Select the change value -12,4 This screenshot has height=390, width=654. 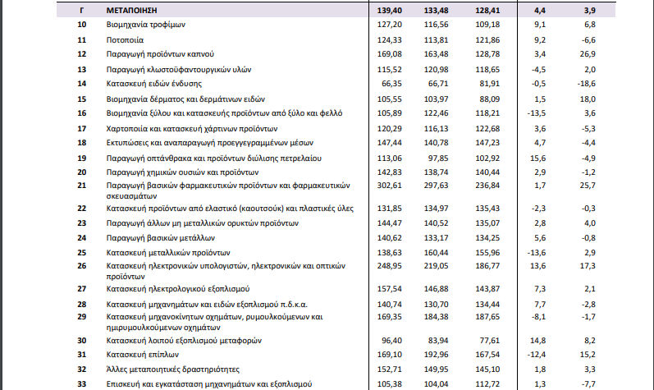tap(537, 355)
